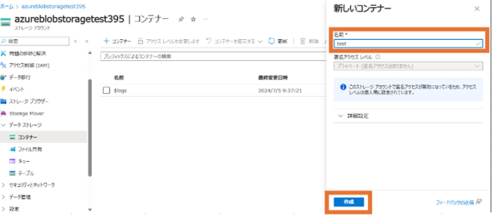The width and height of the screenshot is (492, 215).
Task: Sort by the 最終変更日時 column header
Action: 273,77
